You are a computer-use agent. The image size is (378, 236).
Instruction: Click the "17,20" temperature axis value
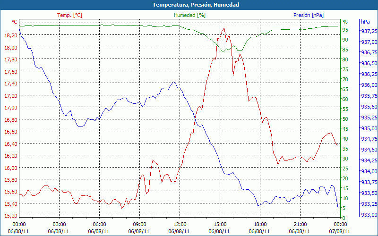click(11, 96)
